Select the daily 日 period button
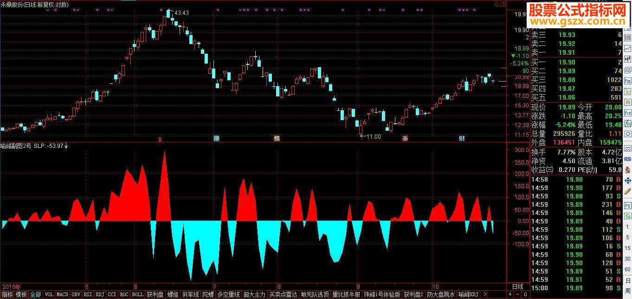The width and height of the screenshot is (632, 299). click(628, 280)
